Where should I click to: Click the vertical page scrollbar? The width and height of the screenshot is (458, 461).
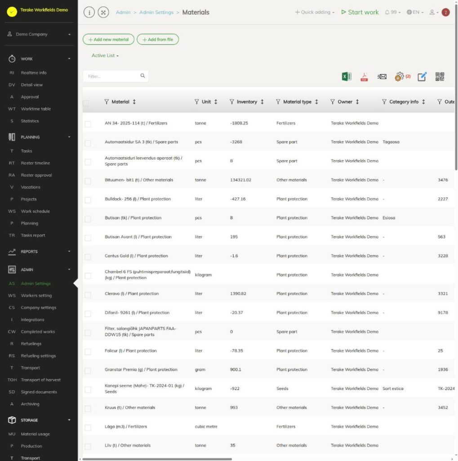click(x=456, y=88)
